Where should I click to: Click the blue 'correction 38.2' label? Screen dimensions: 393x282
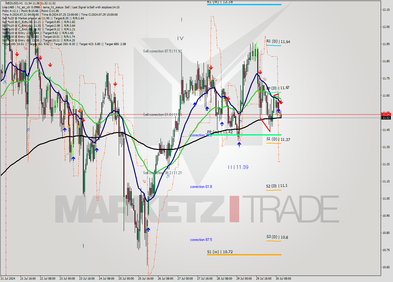(201, 135)
